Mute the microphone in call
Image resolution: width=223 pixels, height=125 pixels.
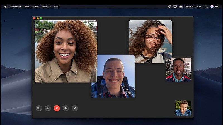pyautogui.click(x=48, y=108)
